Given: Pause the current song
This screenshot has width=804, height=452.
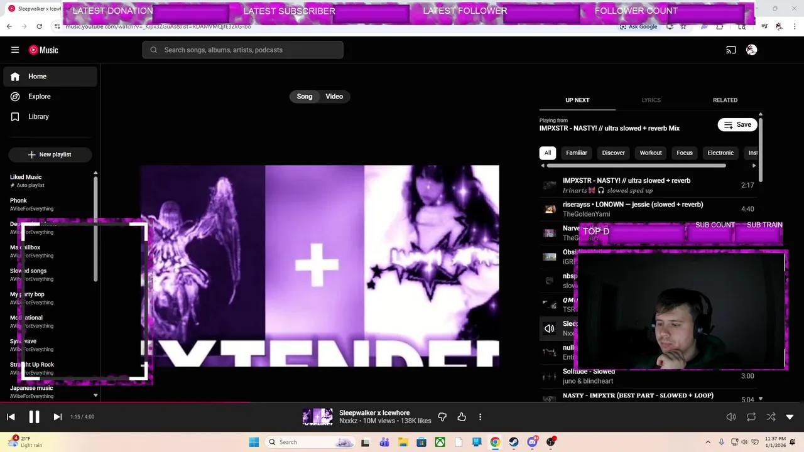Looking at the screenshot, I should [x=34, y=417].
